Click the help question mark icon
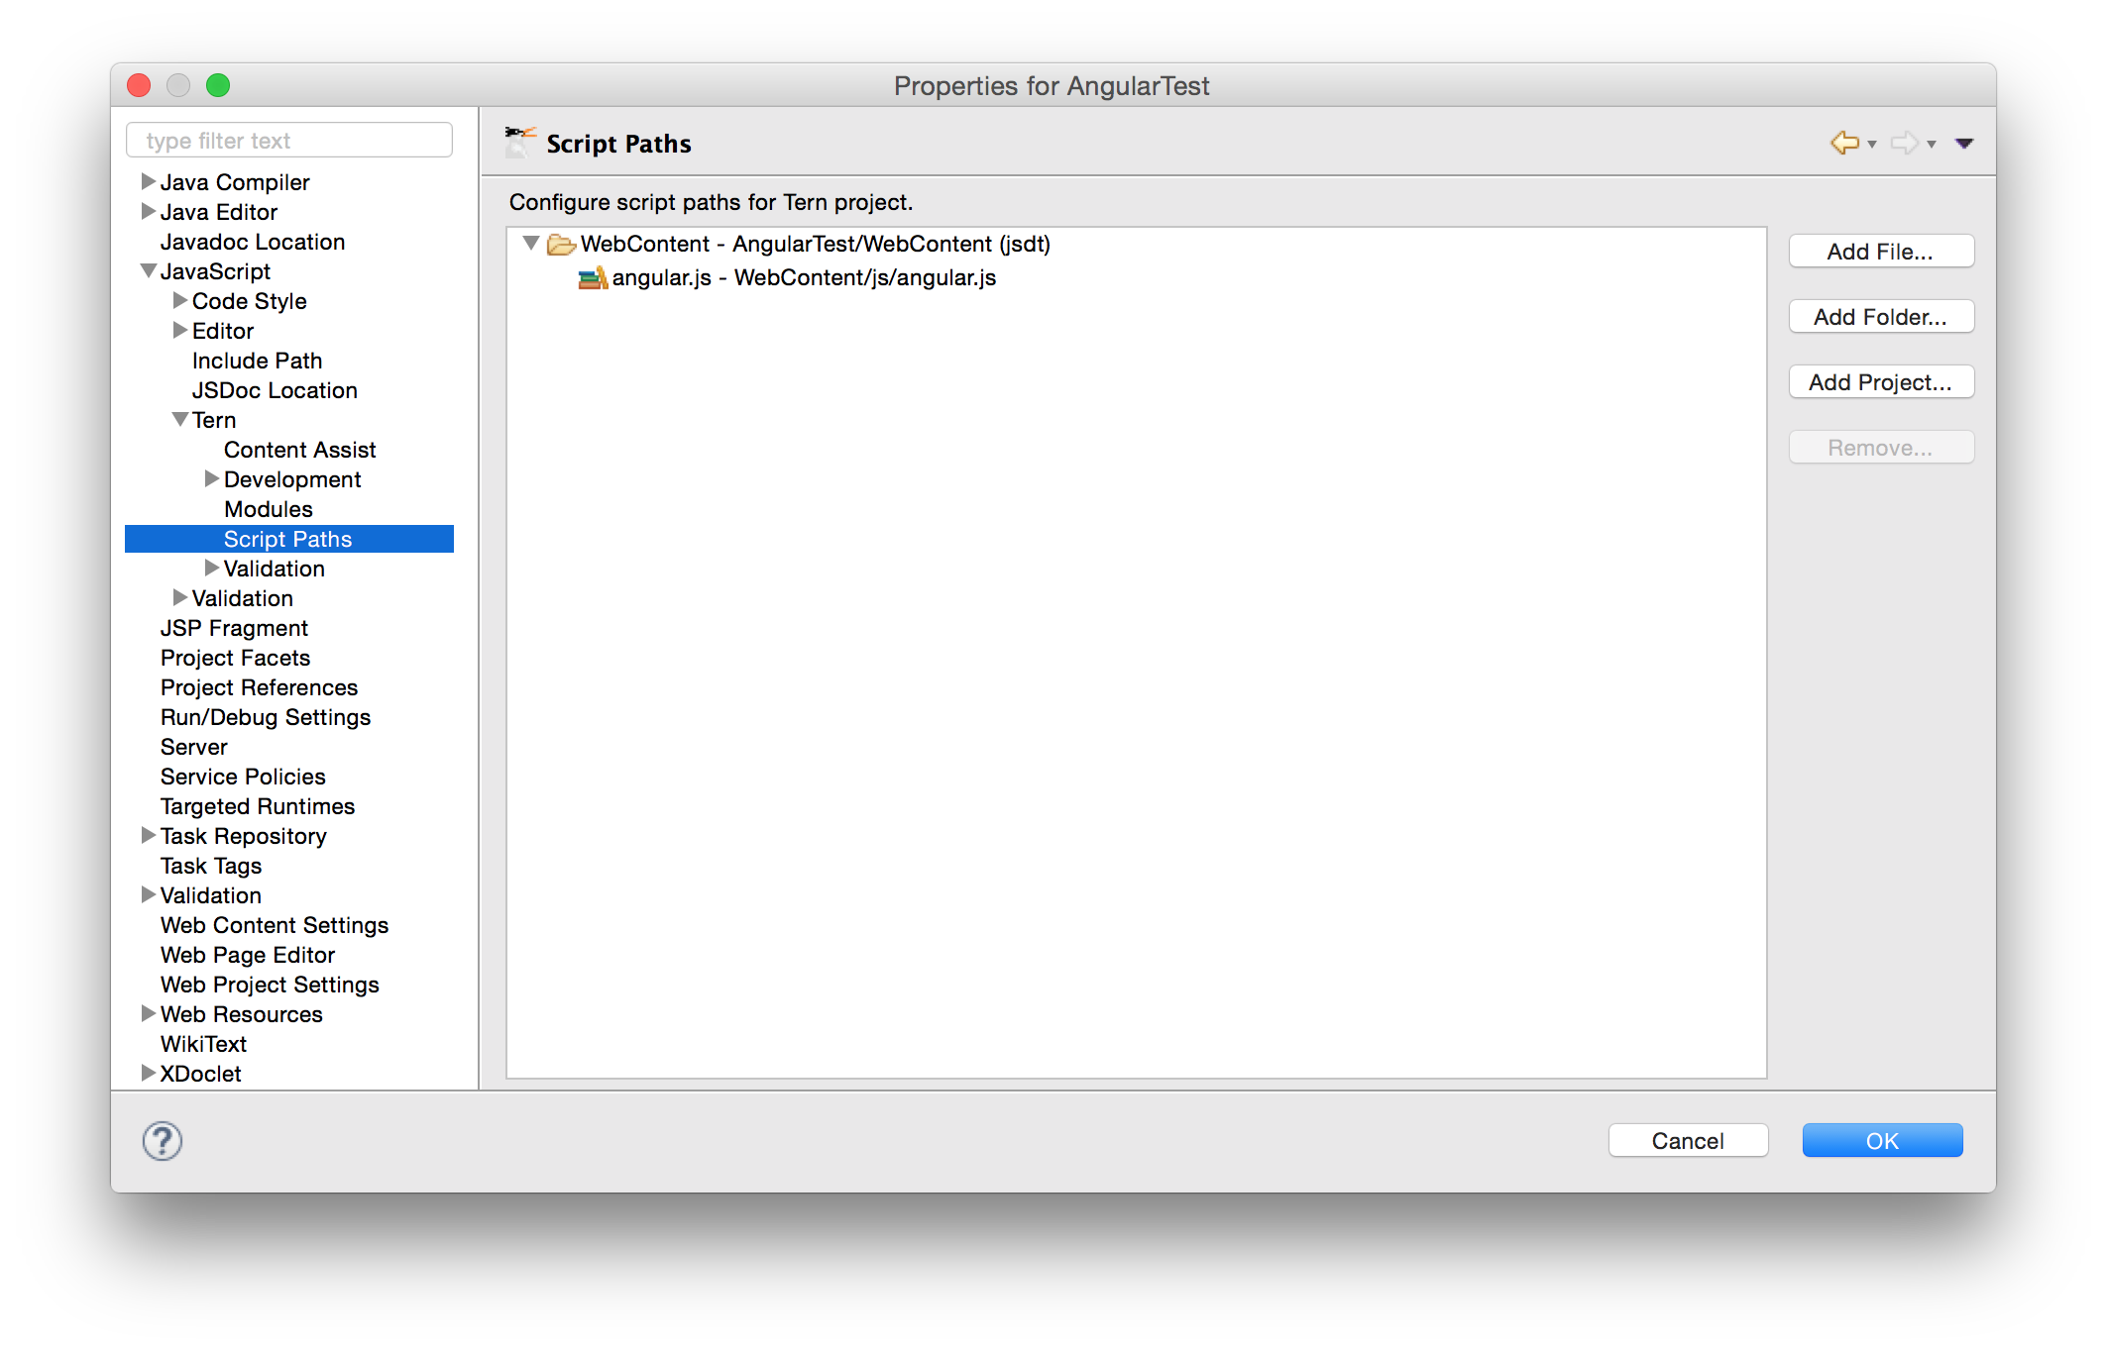2107x1351 pixels. (x=163, y=1141)
